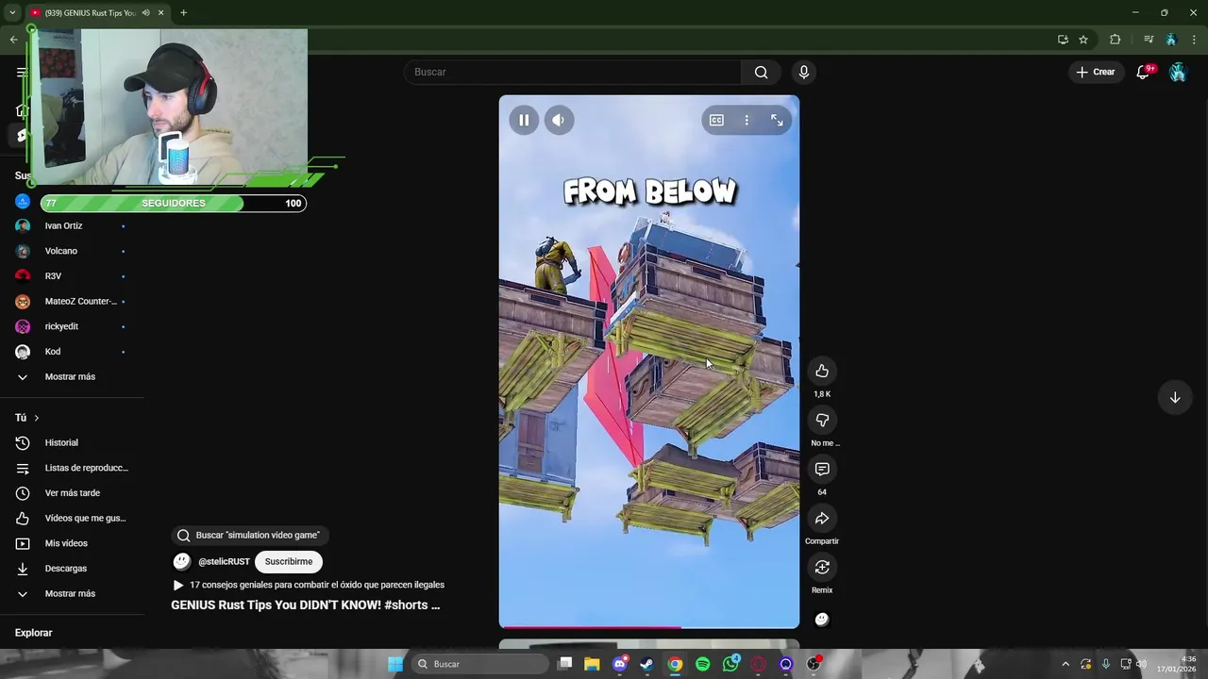The height and width of the screenshot is (679, 1208).
Task: Open the Chrome extensions puzzle icon
Action: pos(1115,40)
